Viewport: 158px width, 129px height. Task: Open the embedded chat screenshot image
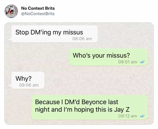point(79,74)
